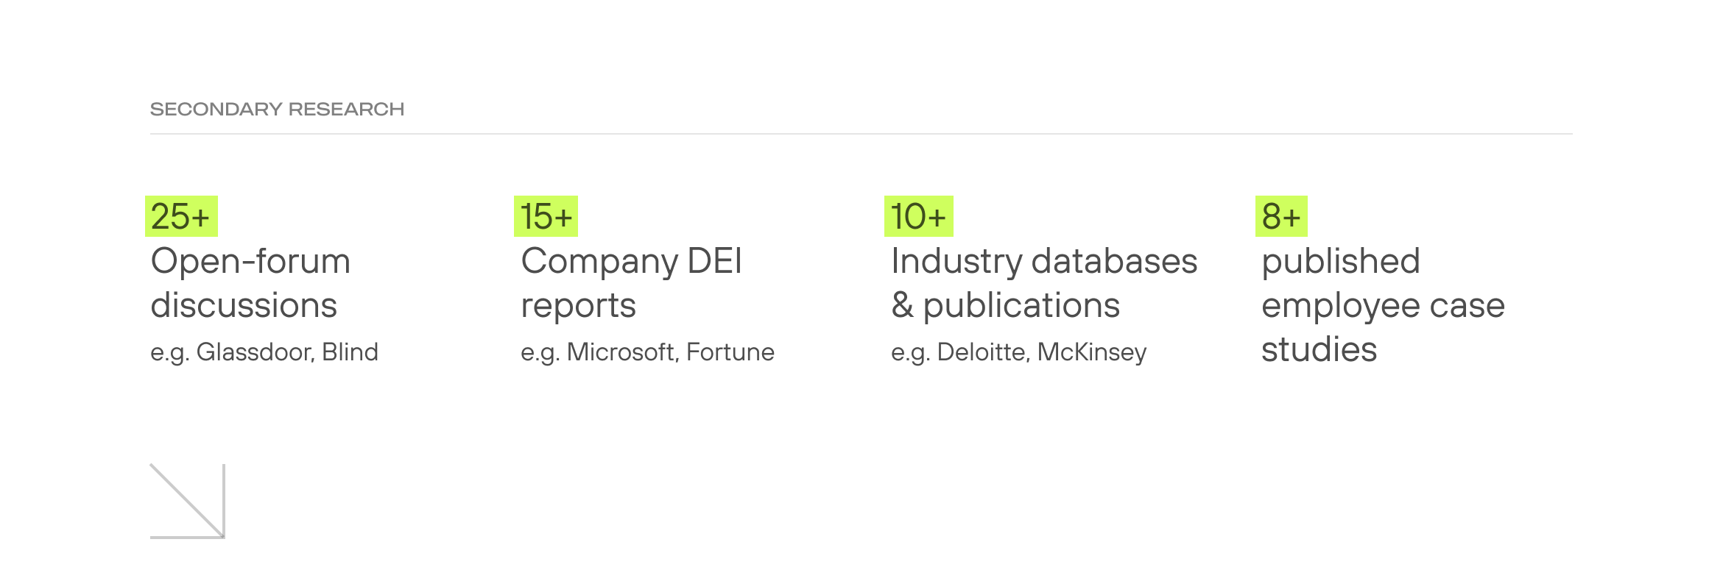Click the Deloitte example name
This screenshot has height=567, width=1723.
pos(983,352)
